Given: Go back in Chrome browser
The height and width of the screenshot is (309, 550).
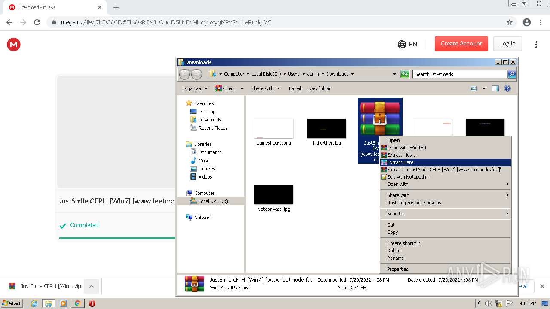Looking at the screenshot, I should pyautogui.click(x=9, y=22).
